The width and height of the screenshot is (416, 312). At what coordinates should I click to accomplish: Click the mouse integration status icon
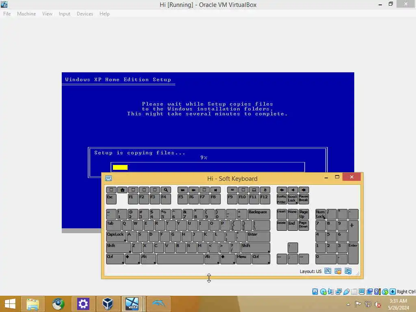385,292
